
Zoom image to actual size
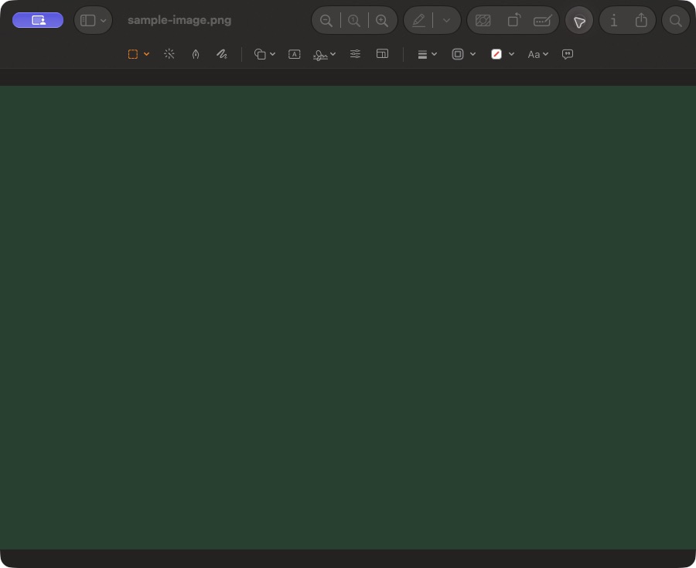[354, 20]
